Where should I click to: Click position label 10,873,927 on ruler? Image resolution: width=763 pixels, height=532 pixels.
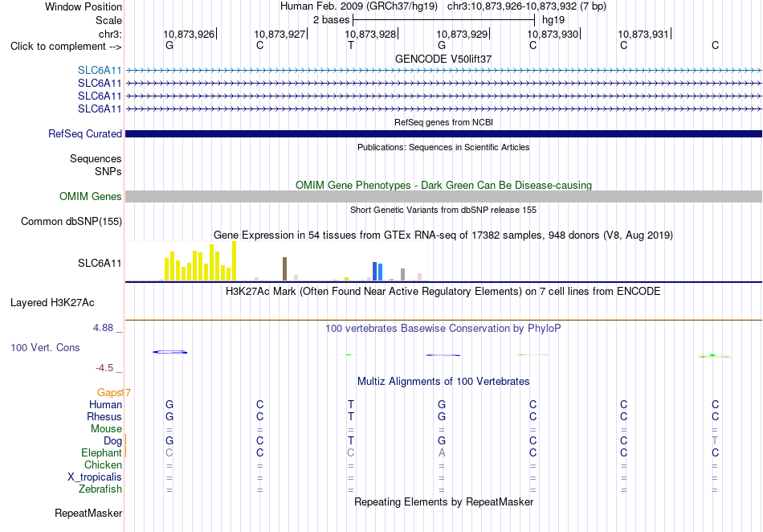(x=279, y=34)
